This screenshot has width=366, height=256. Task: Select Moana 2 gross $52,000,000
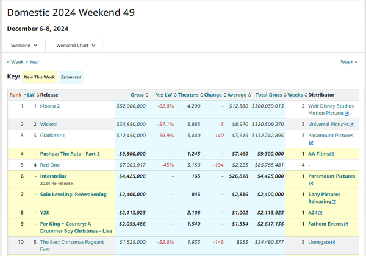click(131, 106)
